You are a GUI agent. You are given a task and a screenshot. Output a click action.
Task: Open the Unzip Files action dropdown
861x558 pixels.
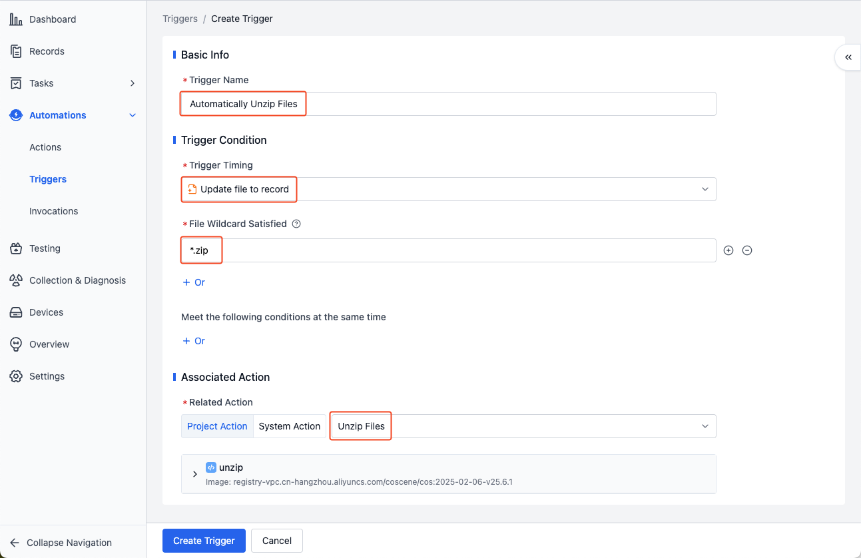coord(523,426)
